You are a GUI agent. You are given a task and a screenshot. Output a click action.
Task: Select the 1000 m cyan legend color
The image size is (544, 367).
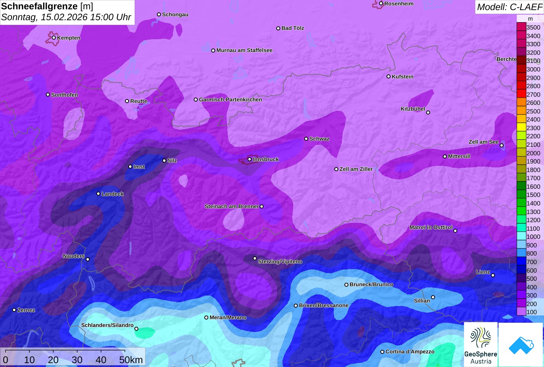point(521,237)
